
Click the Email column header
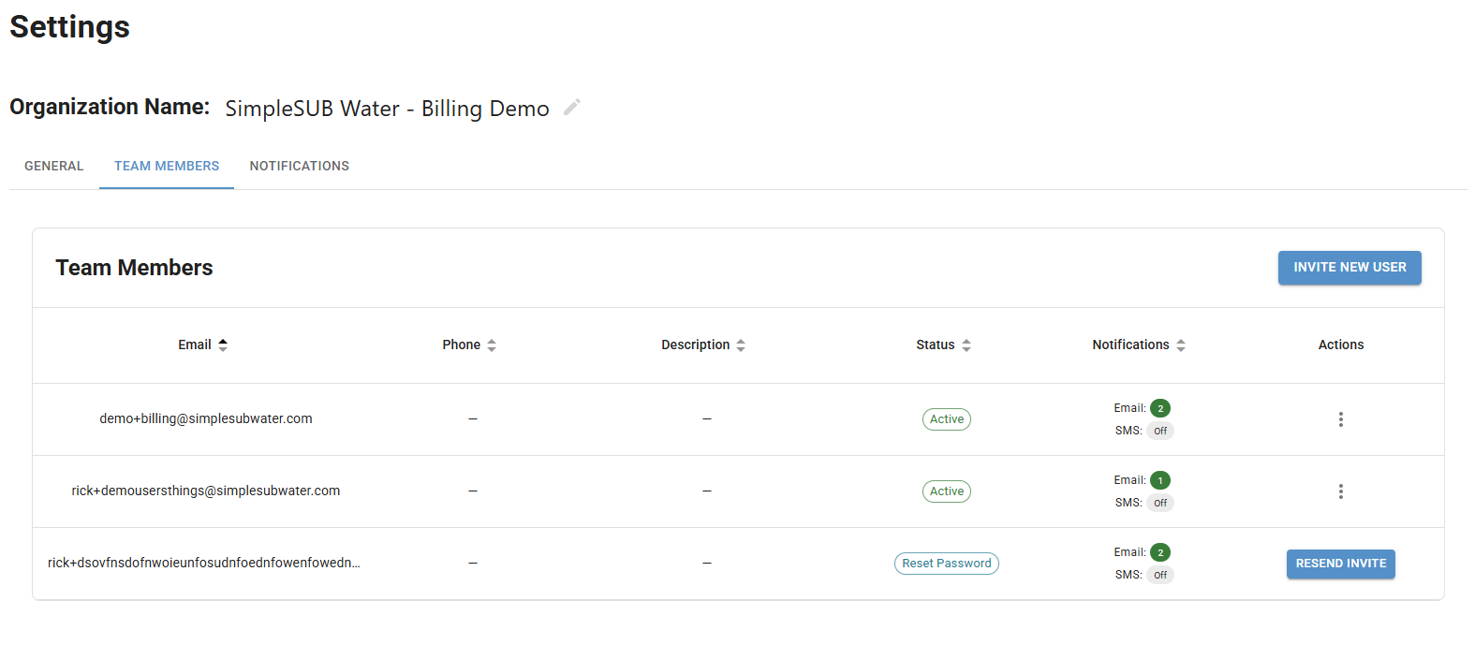click(x=195, y=344)
